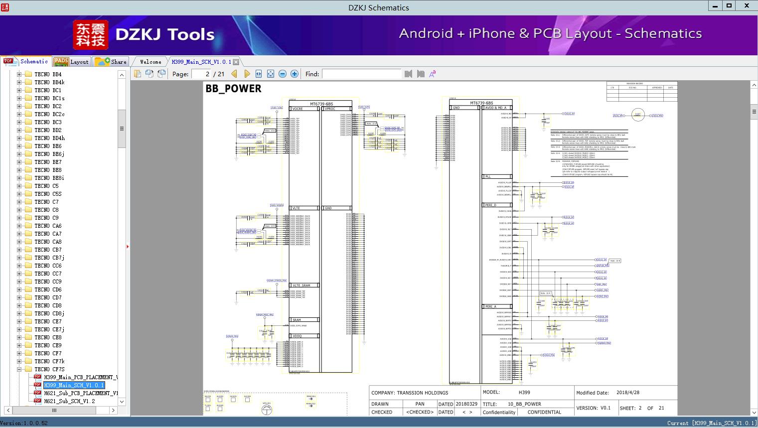758x428 pixels.
Task: Select the TECNO CB7j folder
Action: pos(49,258)
